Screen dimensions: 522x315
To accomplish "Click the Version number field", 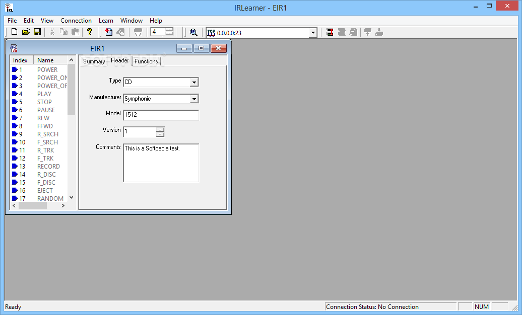I will pos(140,132).
